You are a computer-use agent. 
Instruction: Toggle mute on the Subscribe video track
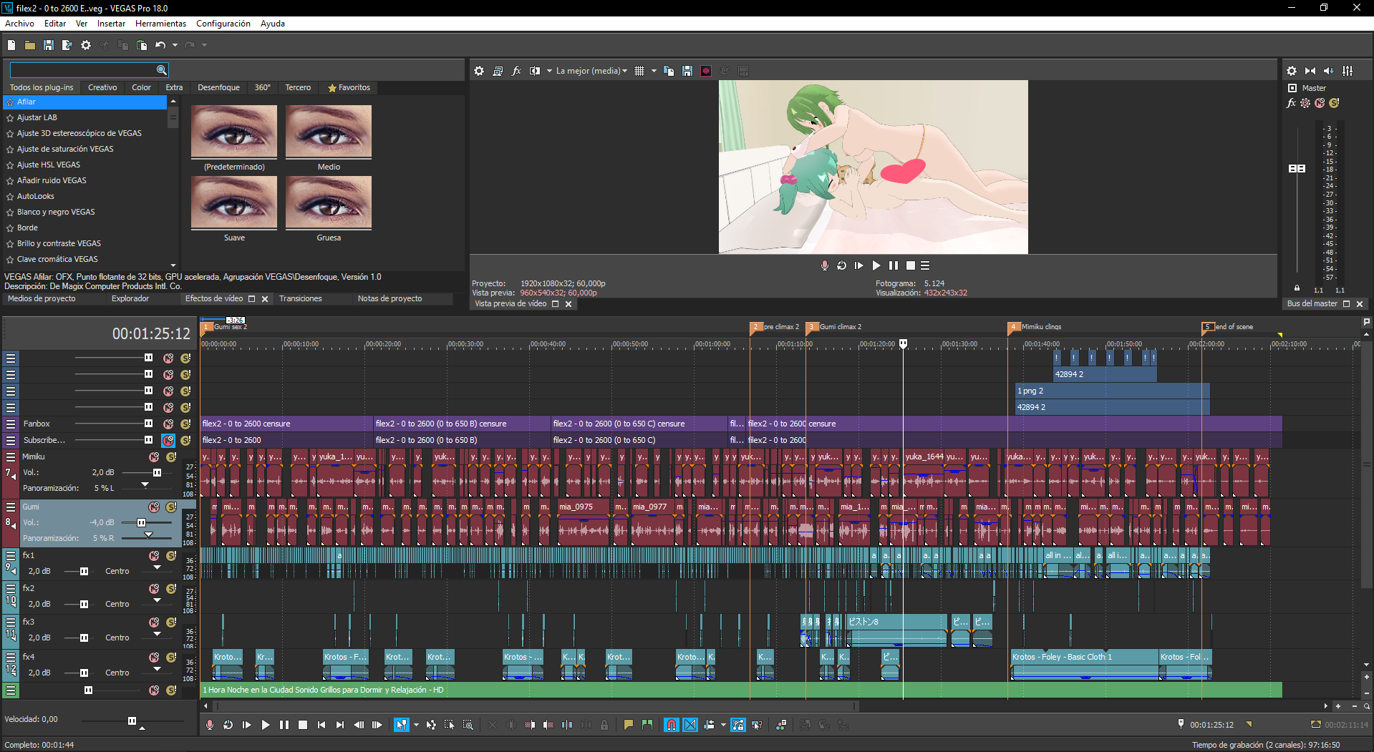(168, 440)
